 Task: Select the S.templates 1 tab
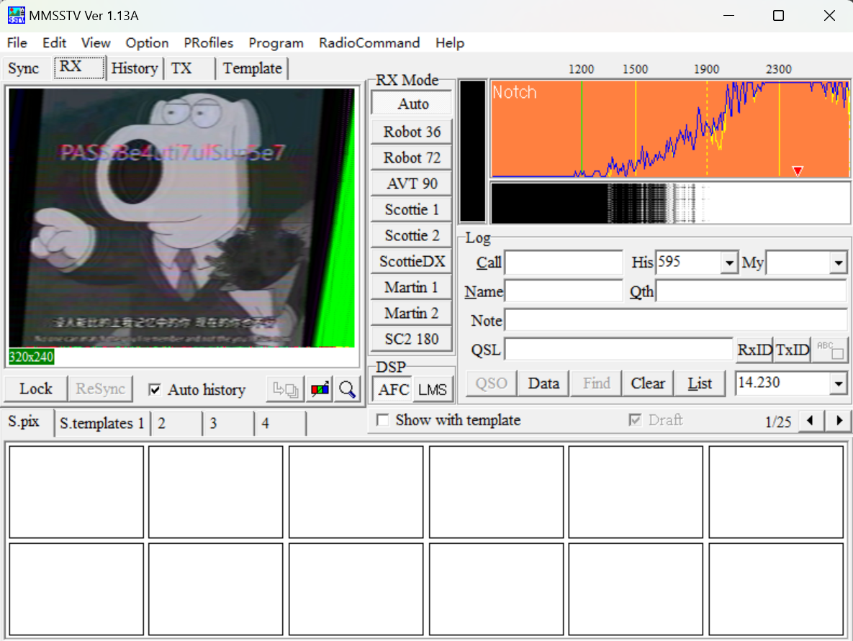tap(101, 424)
